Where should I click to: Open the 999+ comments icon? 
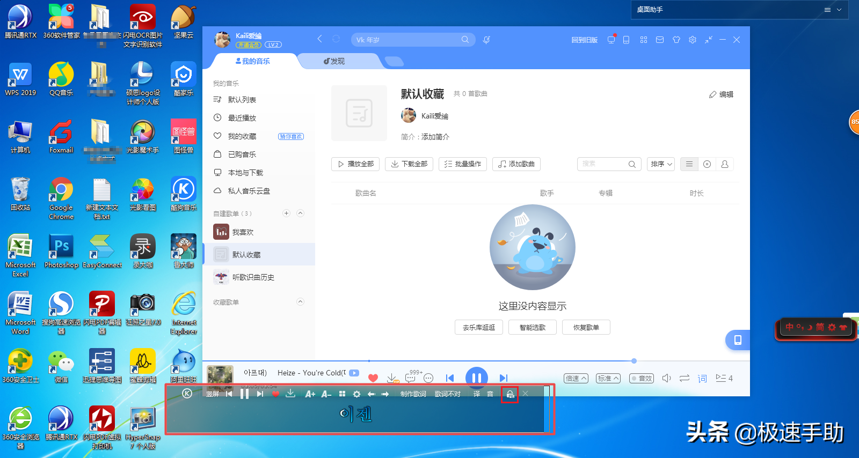point(410,378)
